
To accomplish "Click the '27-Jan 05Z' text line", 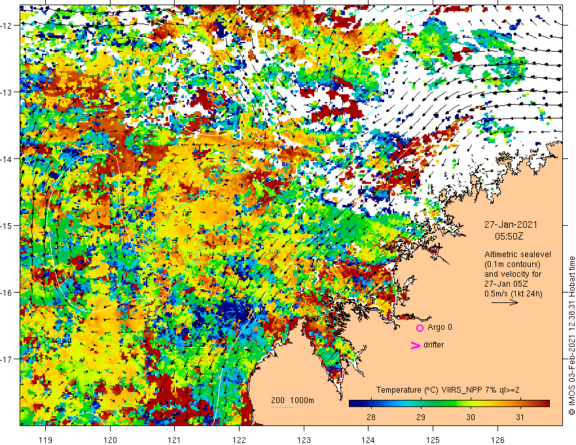I will point(506,284).
